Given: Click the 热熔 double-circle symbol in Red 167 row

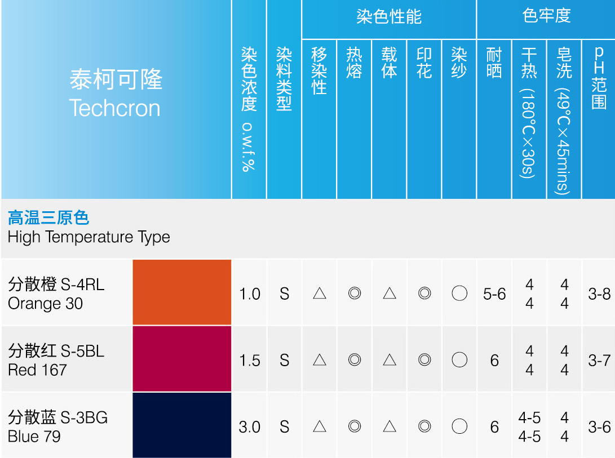Looking at the screenshot, I should (x=355, y=360).
